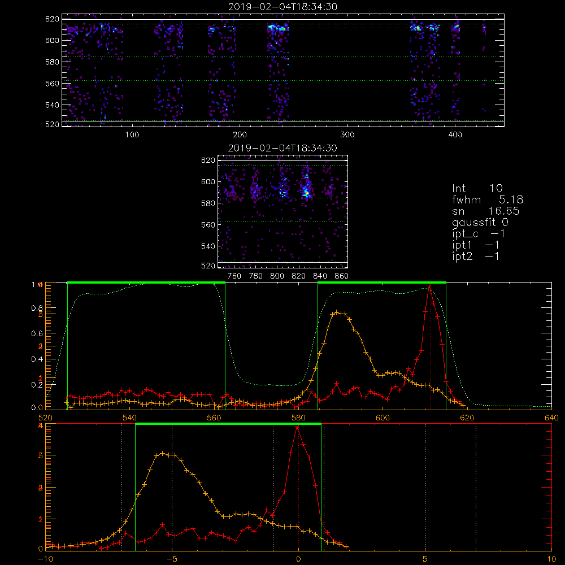Click x-axis label 400 on top spectrogram
This screenshot has width=565, height=565.
[455, 135]
